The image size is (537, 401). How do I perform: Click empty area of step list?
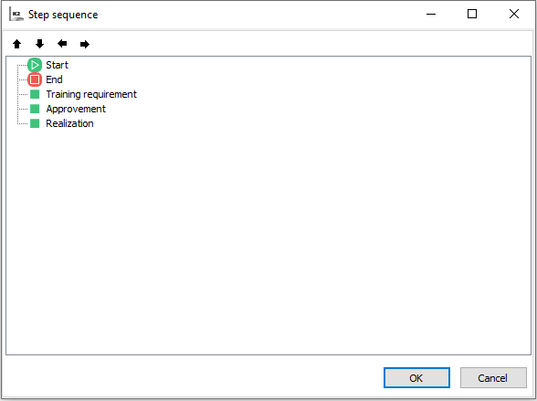(x=268, y=239)
